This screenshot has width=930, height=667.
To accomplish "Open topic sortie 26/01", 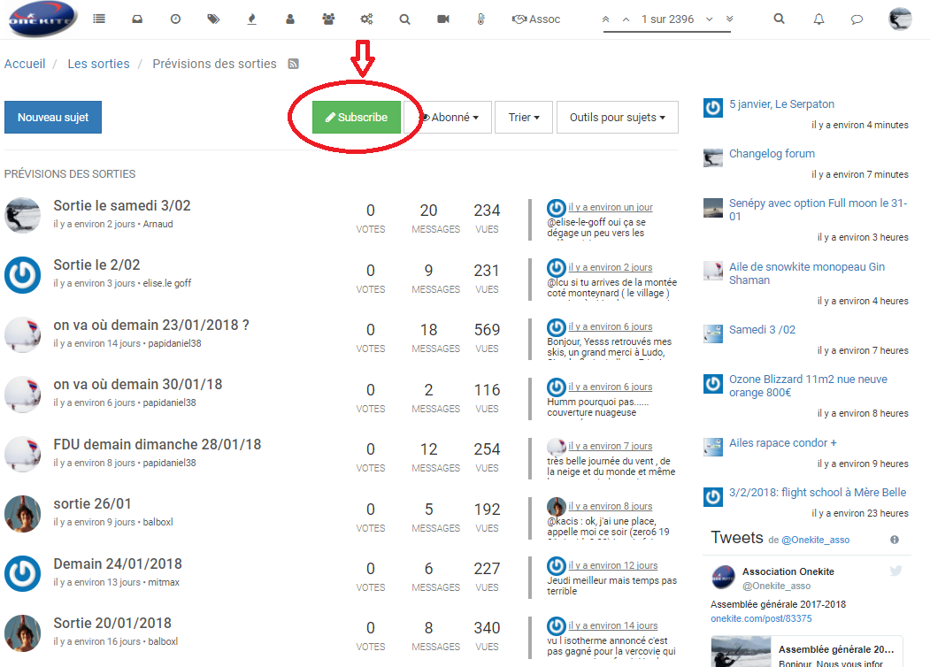I will click(x=92, y=504).
